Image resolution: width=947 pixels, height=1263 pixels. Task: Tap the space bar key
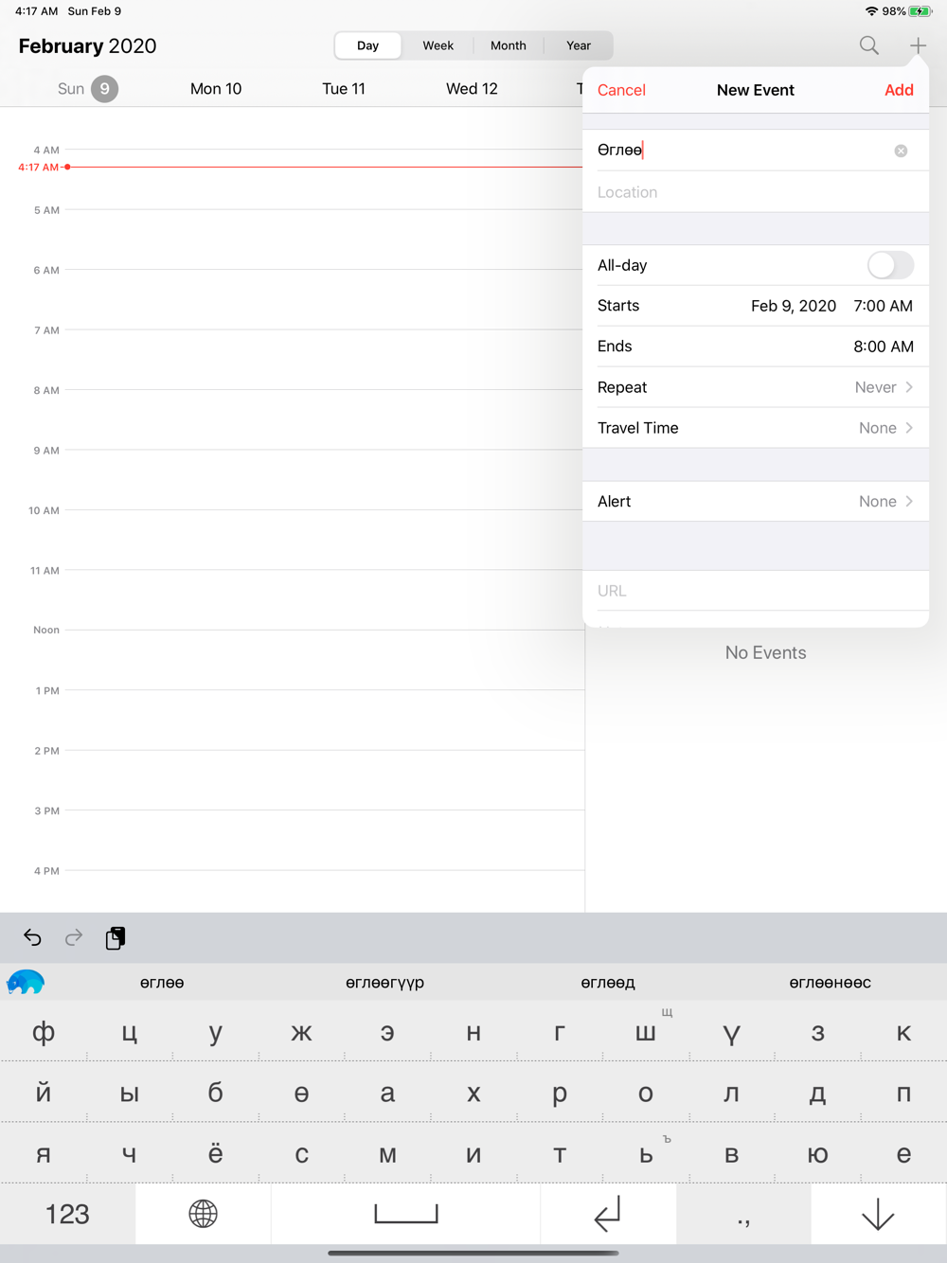pos(406,1214)
